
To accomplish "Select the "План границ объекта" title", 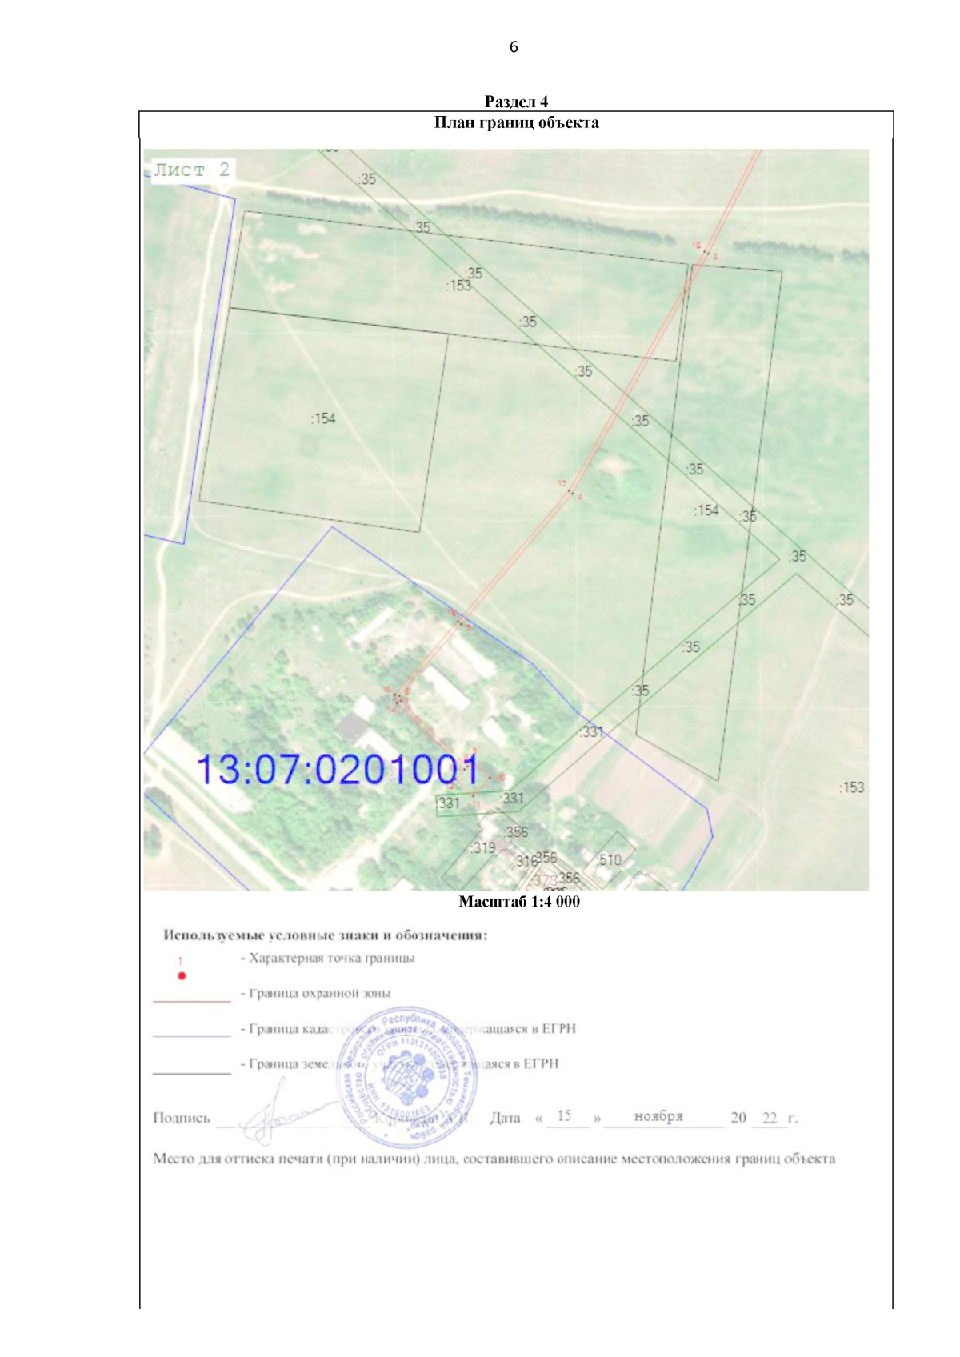I will pos(516,122).
